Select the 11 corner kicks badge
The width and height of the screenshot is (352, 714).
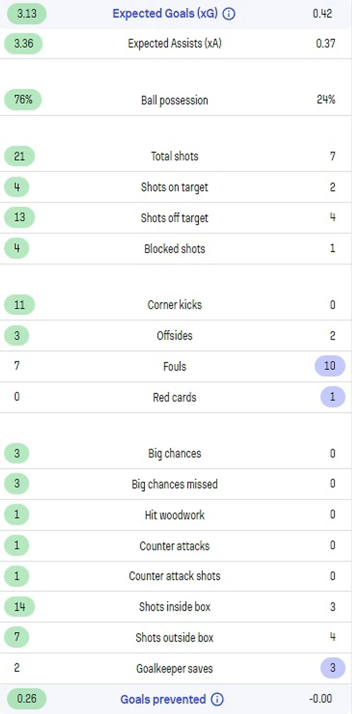20,305
